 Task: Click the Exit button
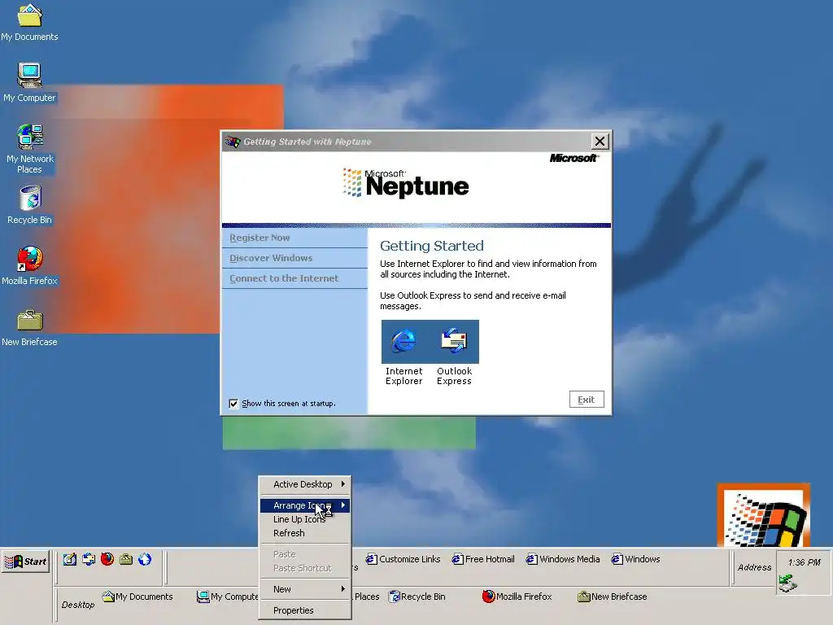[587, 400]
